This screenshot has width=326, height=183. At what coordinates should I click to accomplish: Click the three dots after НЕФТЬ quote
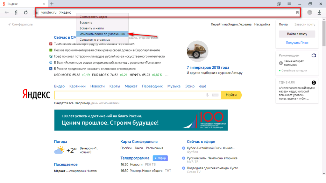pyautogui.click(x=167, y=75)
